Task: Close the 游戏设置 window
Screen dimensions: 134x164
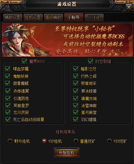Action: 129,7
